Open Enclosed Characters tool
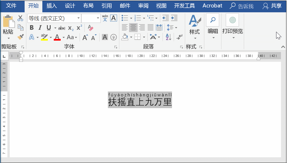The height and width of the screenshot is (163, 287). pos(114,37)
